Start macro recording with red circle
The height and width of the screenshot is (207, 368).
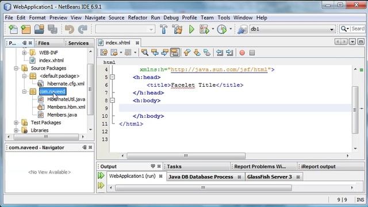[x=242, y=52]
